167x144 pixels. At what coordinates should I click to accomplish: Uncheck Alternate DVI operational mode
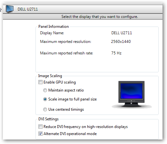pyautogui.click(x=40, y=134)
